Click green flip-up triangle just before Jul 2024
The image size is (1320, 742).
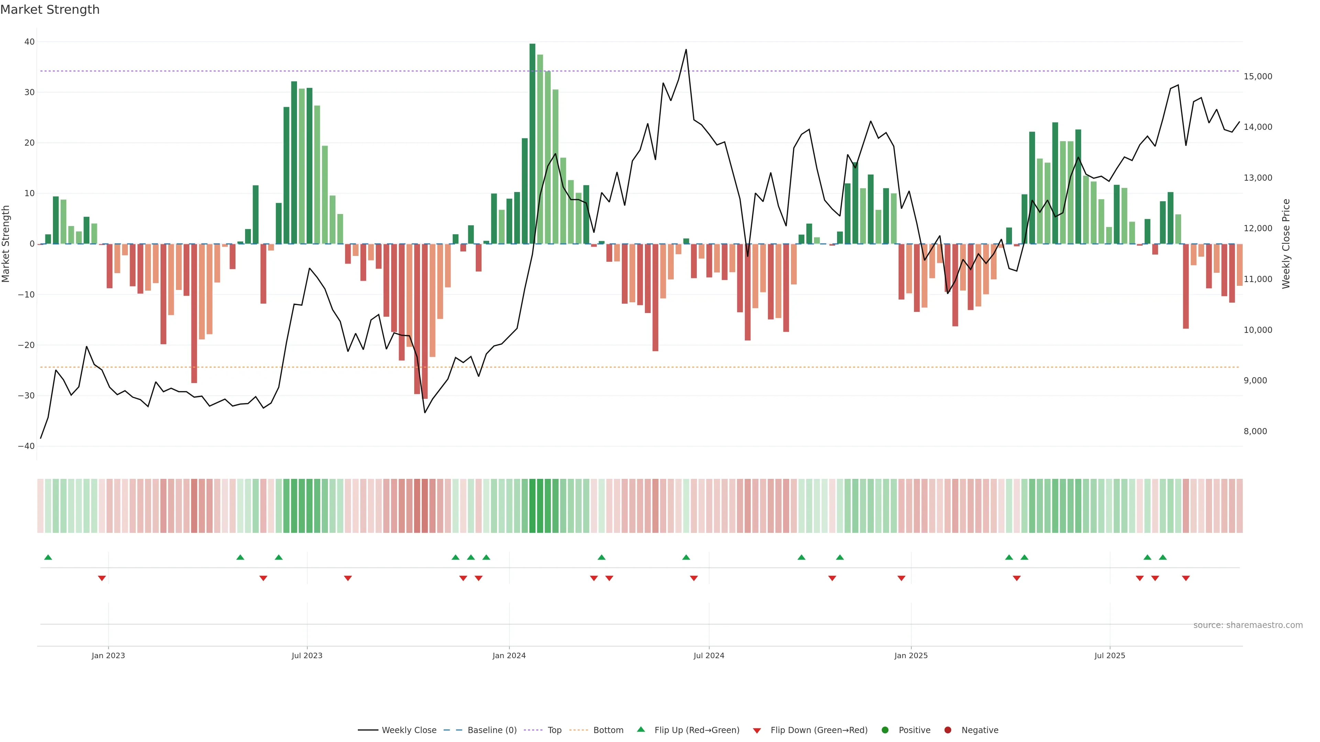(686, 557)
